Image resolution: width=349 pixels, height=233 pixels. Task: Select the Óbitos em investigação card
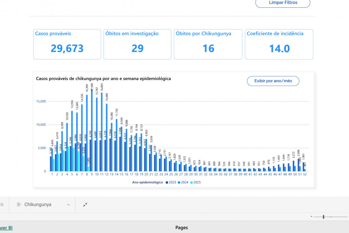click(x=137, y=44)
